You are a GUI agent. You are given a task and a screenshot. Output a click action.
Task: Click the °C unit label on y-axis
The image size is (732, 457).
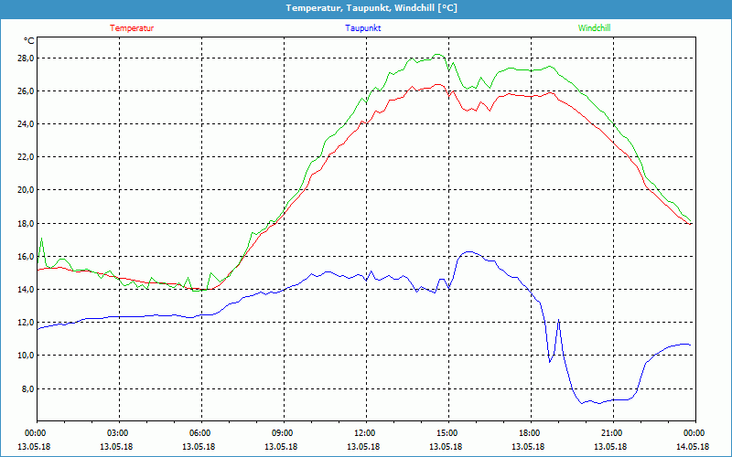coord(29,41)
